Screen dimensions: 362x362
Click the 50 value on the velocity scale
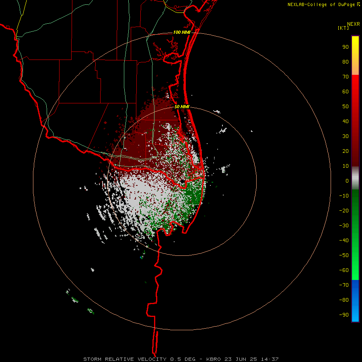click(x=346, y=107)
